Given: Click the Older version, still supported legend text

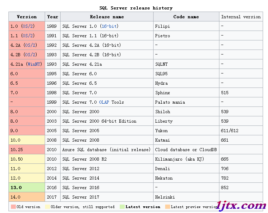Looking at the screenshot, I should tap(82, 207).
